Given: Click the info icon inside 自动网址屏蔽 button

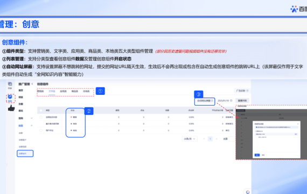Looking at the screenshot, I should [212, 101].
